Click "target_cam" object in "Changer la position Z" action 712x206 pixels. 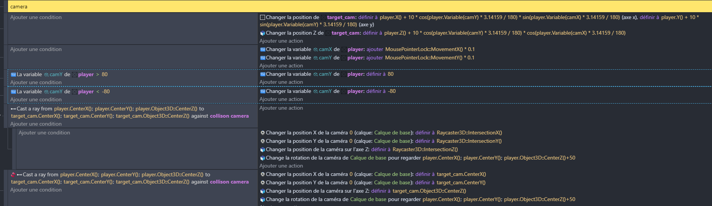[346, 33]
